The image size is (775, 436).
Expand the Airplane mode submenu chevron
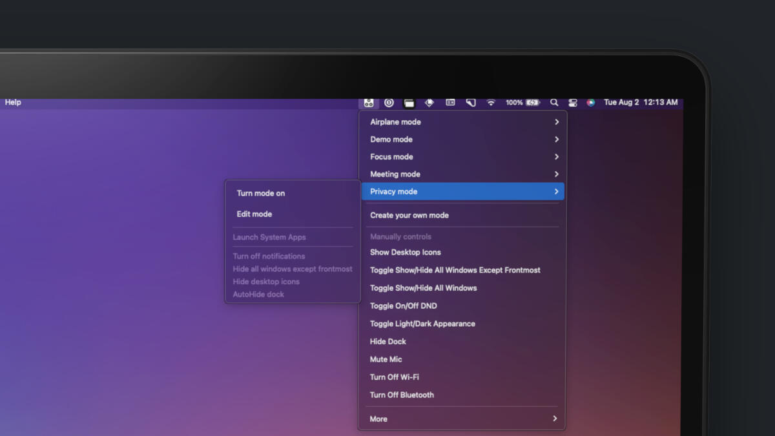coord(556,122)
